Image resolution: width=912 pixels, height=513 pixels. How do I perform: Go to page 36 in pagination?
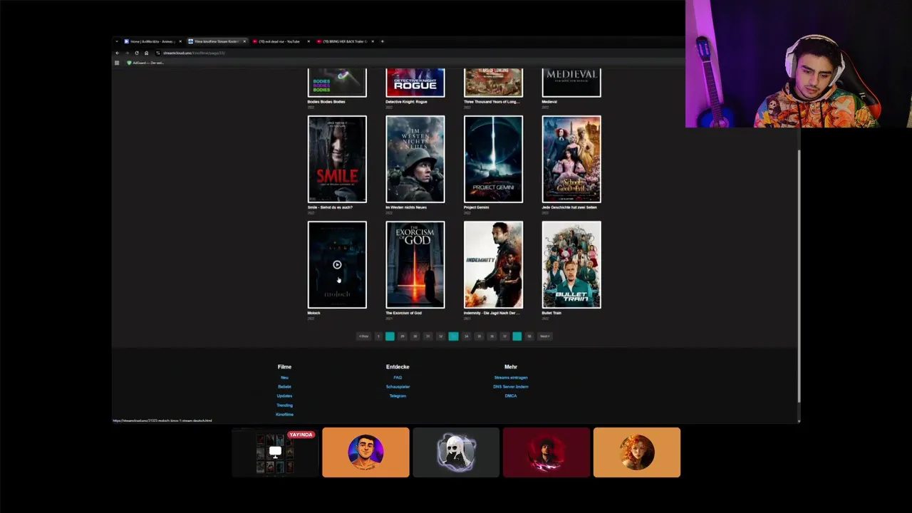click(x=492, y=336)
